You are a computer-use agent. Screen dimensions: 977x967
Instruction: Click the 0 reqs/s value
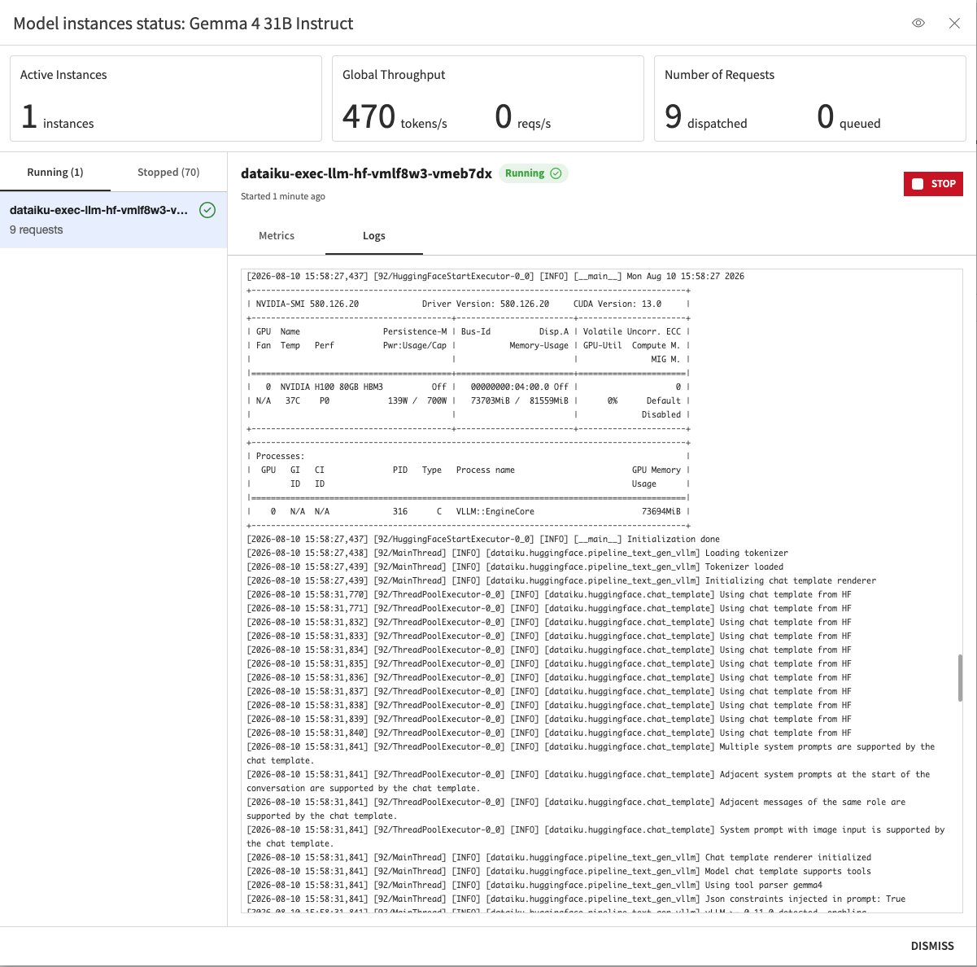point(523,118)
